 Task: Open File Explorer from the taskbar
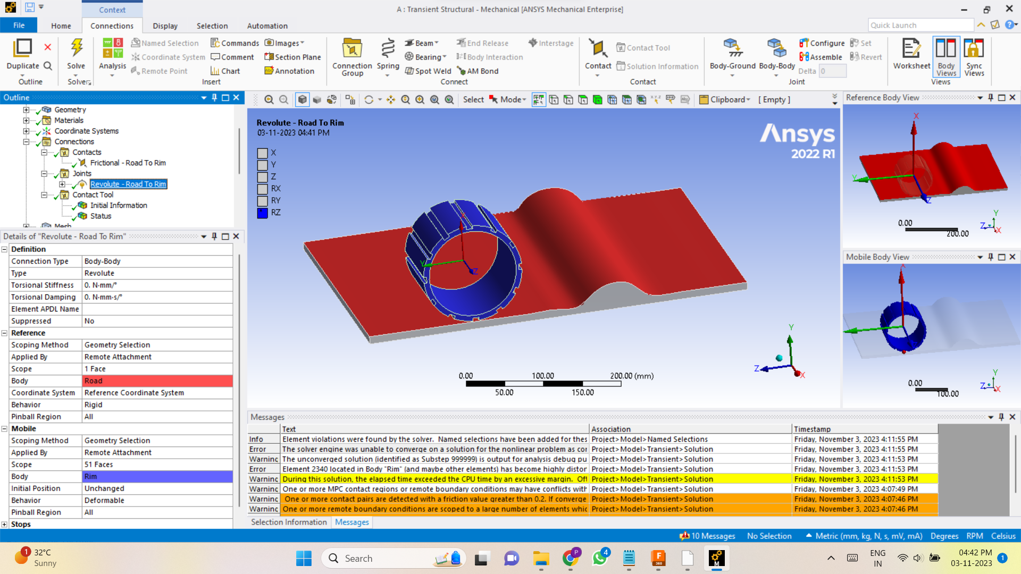tap(541, 558)
